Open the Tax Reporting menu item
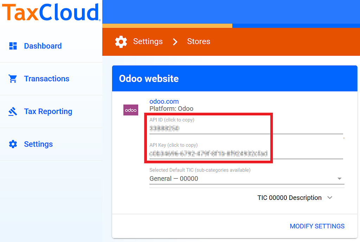This screenshot has width=360, height=242. pyautogui.click(x=48, y=112)
